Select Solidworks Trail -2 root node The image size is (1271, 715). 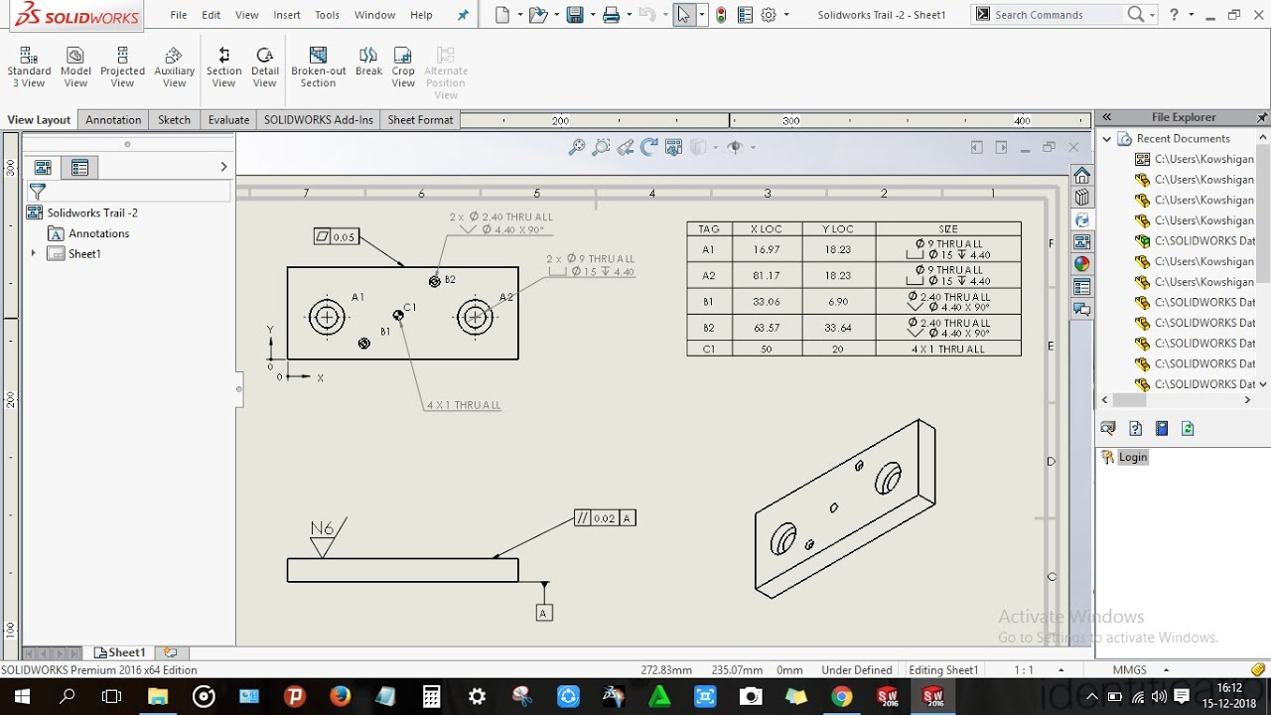click(82, 213)
